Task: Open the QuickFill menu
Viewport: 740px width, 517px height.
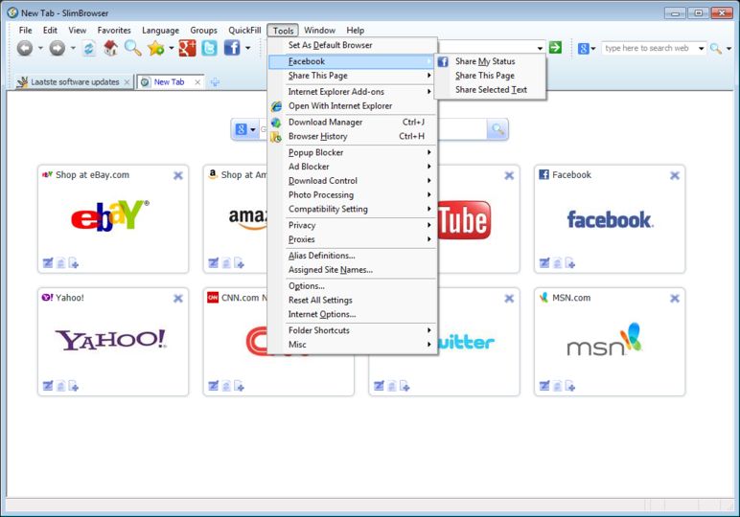Action: pyautogui.click(x=244, y=31)
